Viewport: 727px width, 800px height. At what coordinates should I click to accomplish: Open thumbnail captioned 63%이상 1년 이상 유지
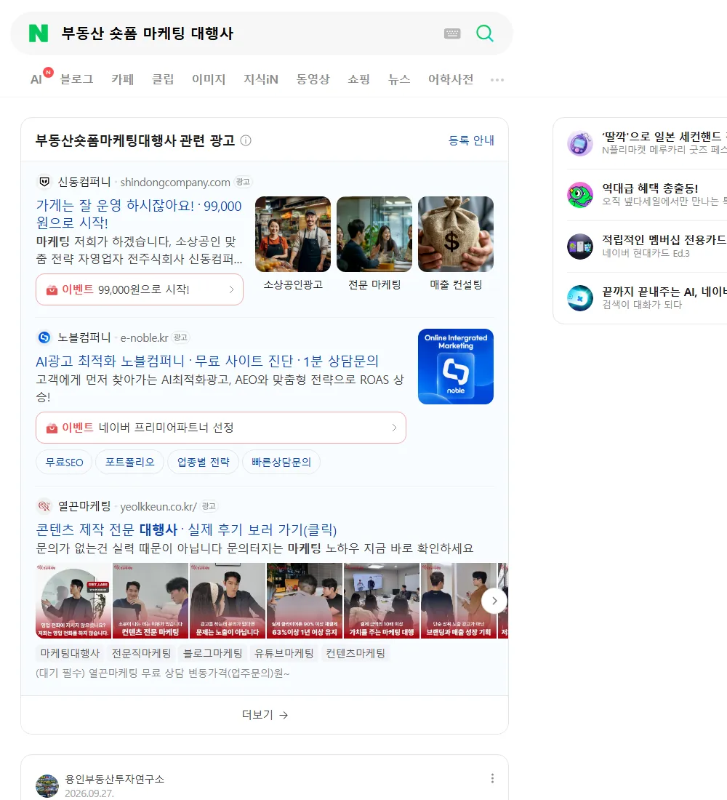305,601
